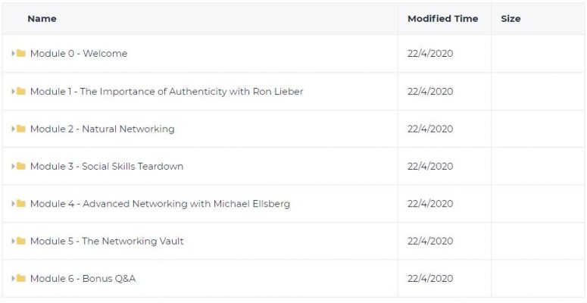Click the Size column header
The width and height of the screenshot is (587, 303).
tap(511, 19)
